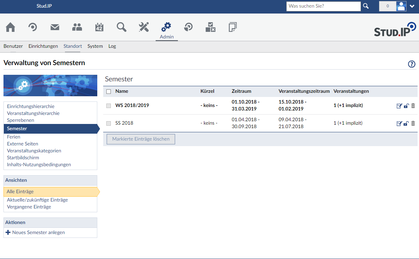Screen dimensions: 419x259
Task: Delete the SS 2018 semester via trash icon
Action: click(413, 123)
